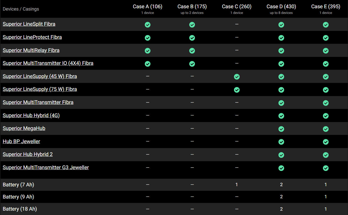Open the Superior LineSupply (45 W) Fibra link
348x215 pixels.
pyautogui.click(x=40, y=76)
